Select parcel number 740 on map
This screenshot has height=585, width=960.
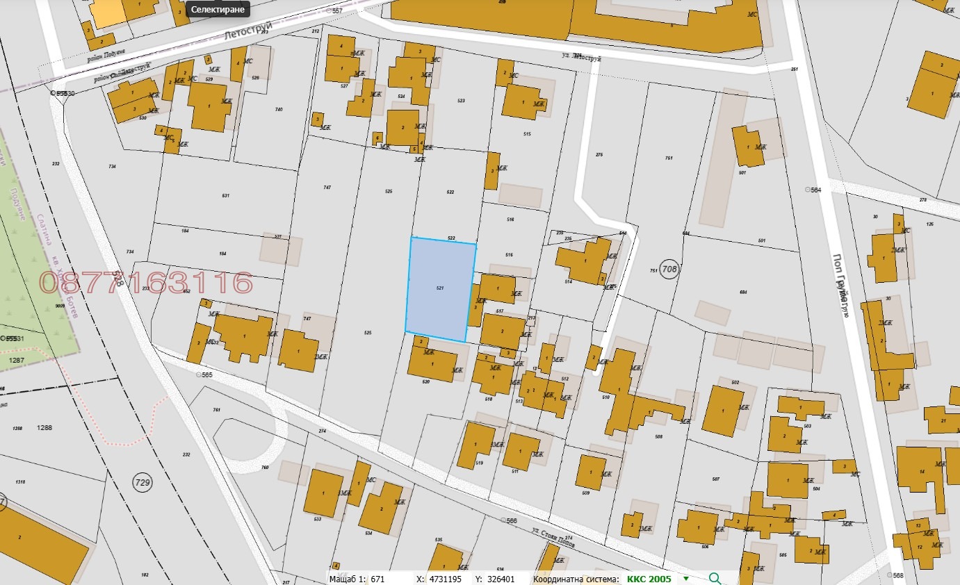tap(279, 110)
